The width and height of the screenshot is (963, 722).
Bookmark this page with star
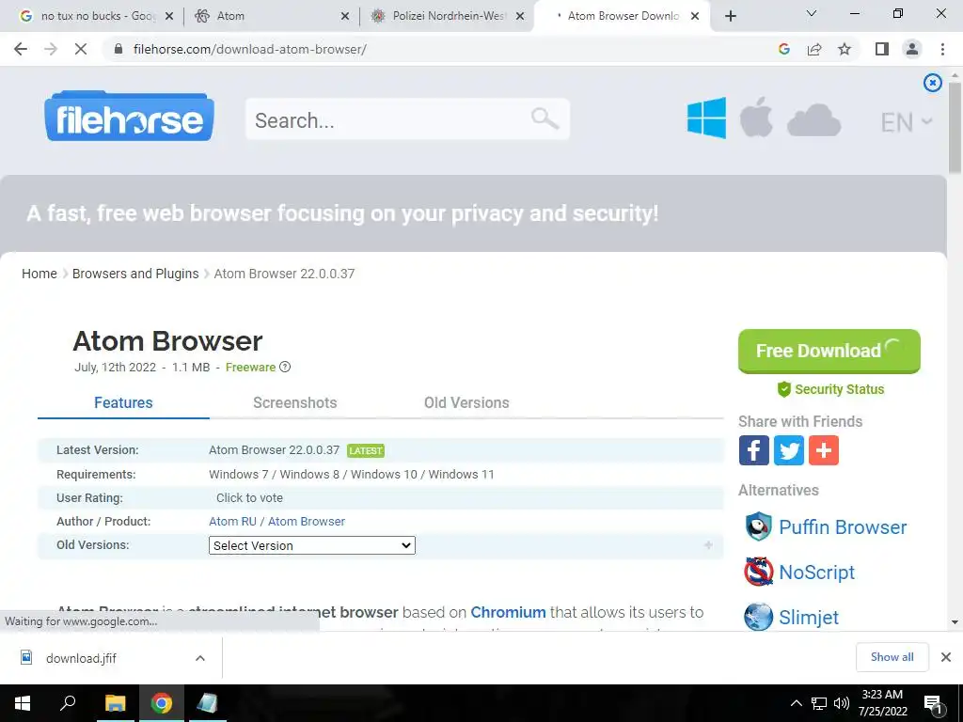pyautogui.click(x=845, y=49)
